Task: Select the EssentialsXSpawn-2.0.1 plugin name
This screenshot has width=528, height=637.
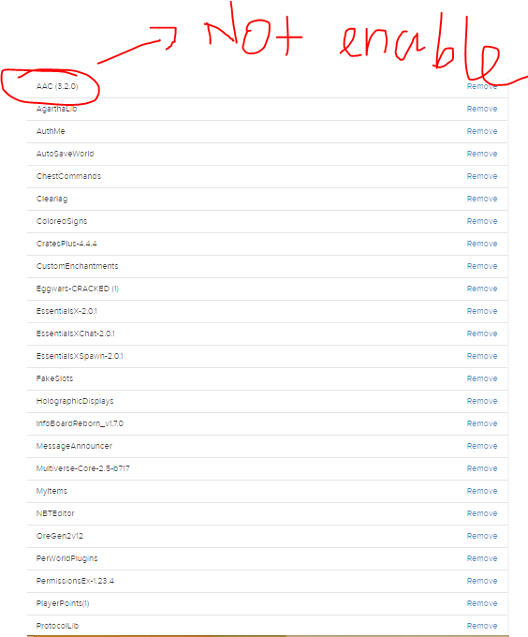Action: click(80, 356)
